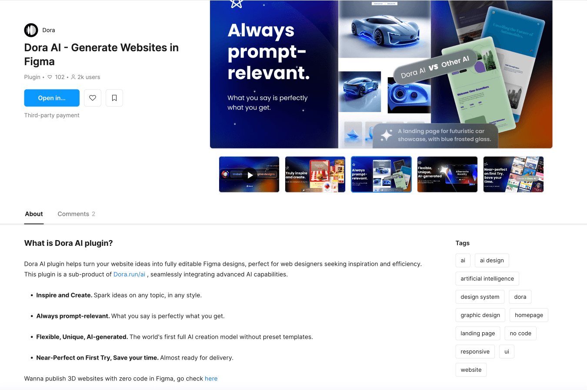
Task: View the 'Near-perfect on first try' thumbnail
Action: tap(514, 175)
